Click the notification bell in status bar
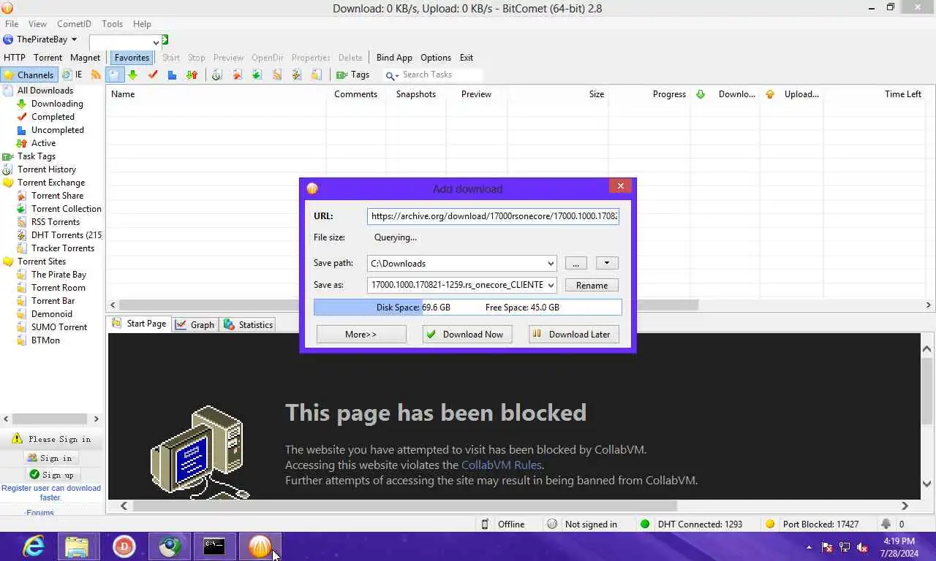936x561 pixels. [886, 524]
